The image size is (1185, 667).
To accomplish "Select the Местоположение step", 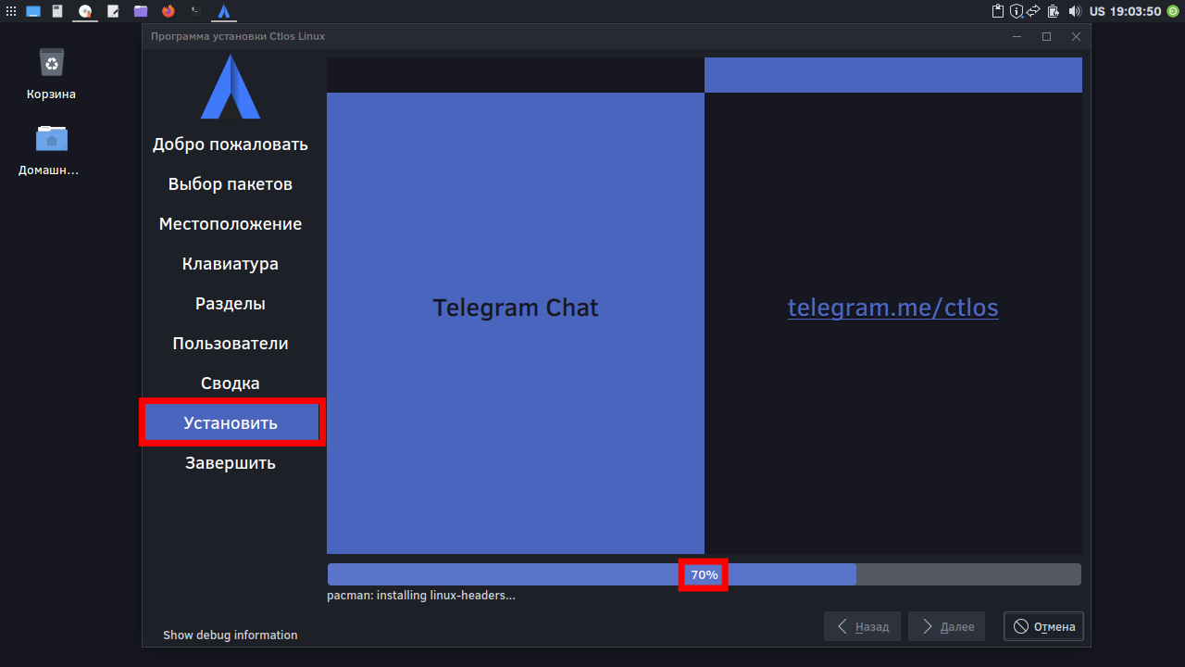I will coord(231,224).
